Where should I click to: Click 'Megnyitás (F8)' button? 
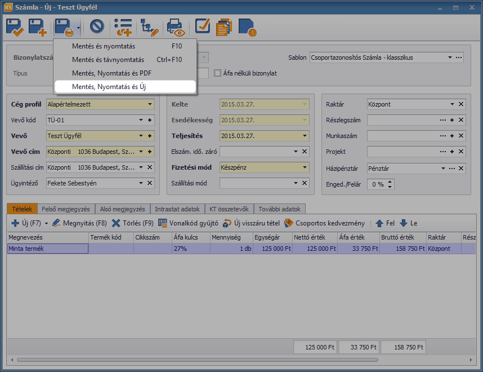[x=79, y=223]
